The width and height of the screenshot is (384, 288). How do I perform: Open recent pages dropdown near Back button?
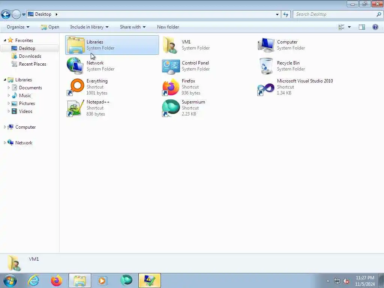pyautogui.click(x=24, y=15)
